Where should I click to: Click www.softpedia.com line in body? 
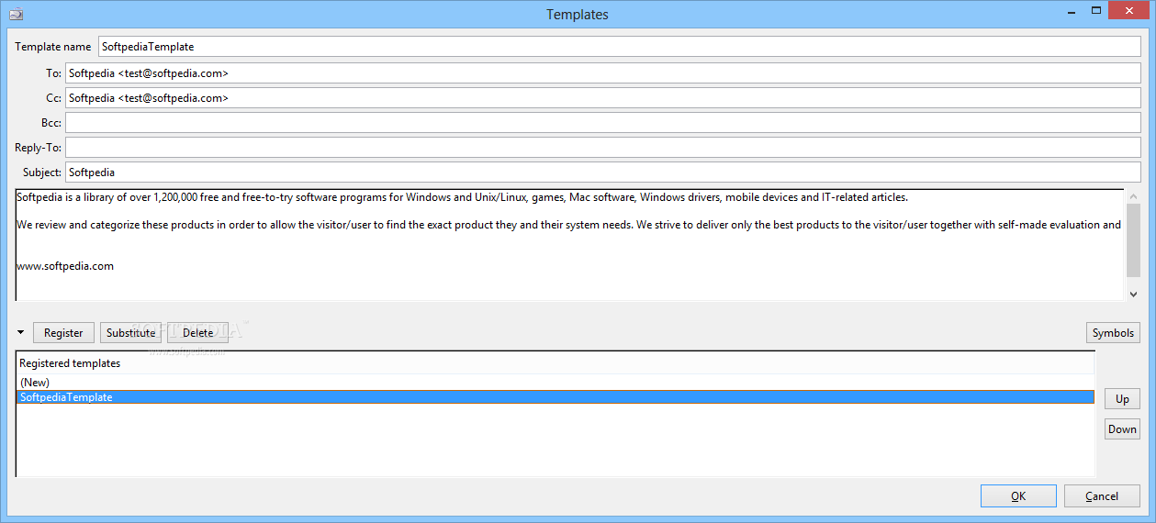coord(65,266)
